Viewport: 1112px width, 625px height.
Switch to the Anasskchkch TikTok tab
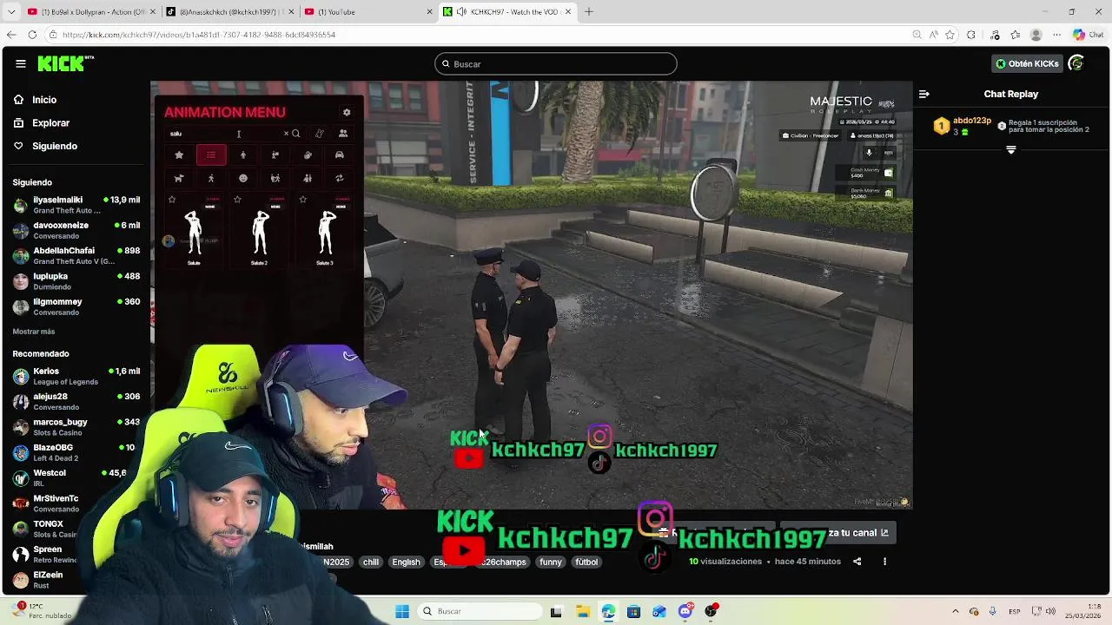click(228, 11)
